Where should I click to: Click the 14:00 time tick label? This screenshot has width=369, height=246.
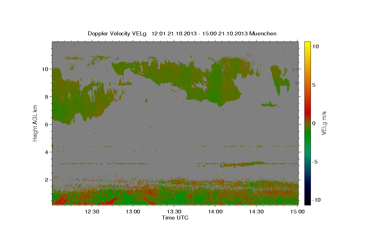(215, 212)
